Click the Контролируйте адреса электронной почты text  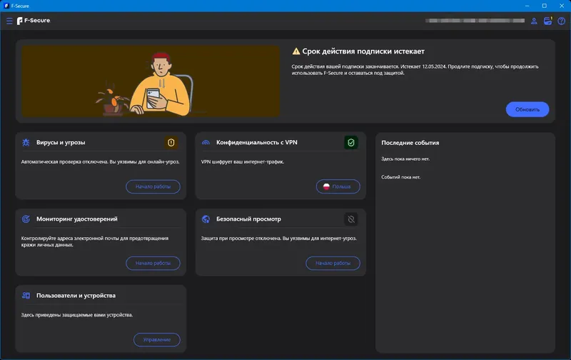coord(95,241)
